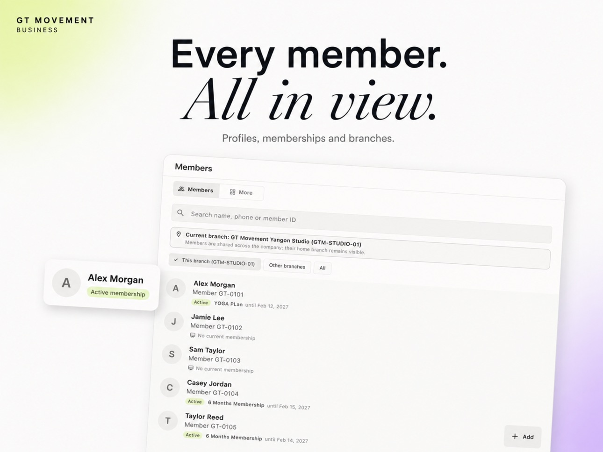
Task: Click Member GT-0102 text
Action: click(216, 326)
